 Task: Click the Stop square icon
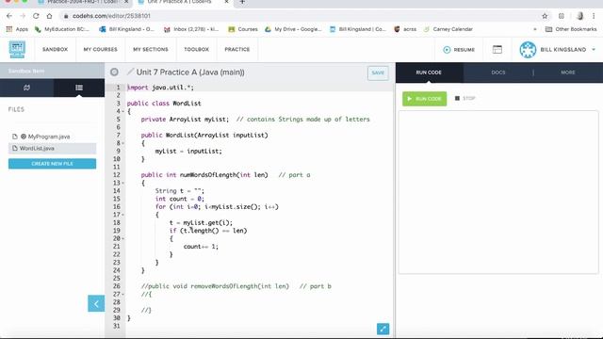coord(457,98)
